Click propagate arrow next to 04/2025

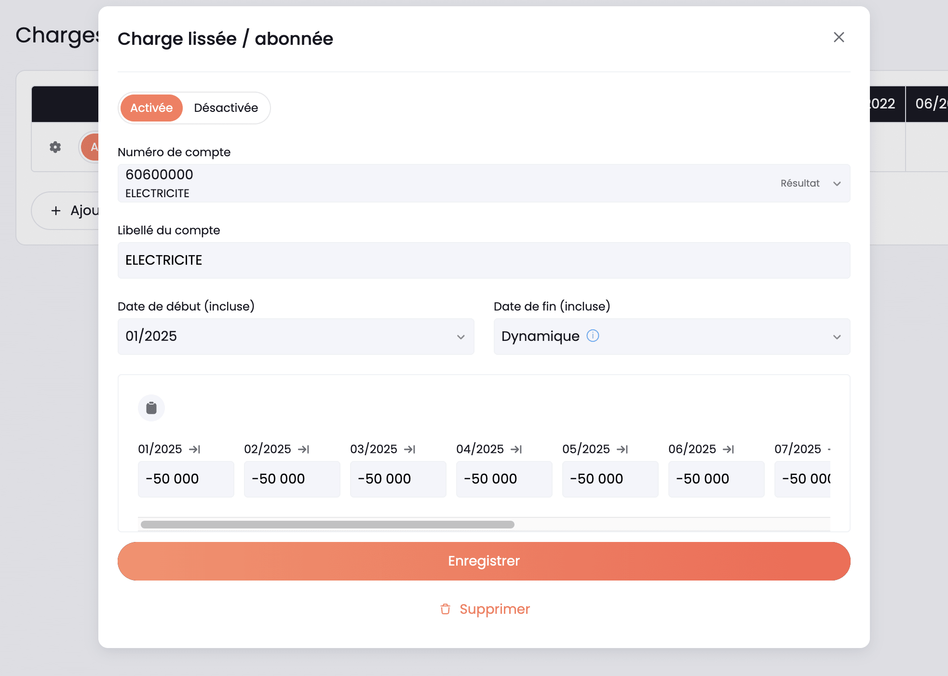(516, 449)
